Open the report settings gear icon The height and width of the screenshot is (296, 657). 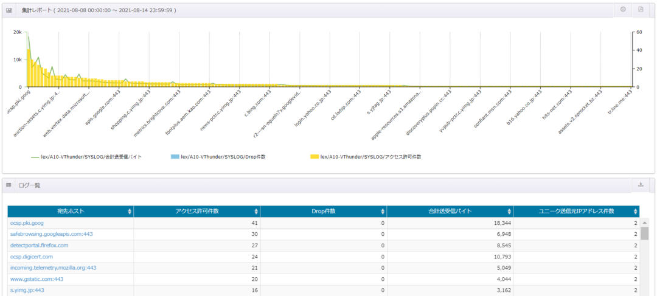coord(623,9)
